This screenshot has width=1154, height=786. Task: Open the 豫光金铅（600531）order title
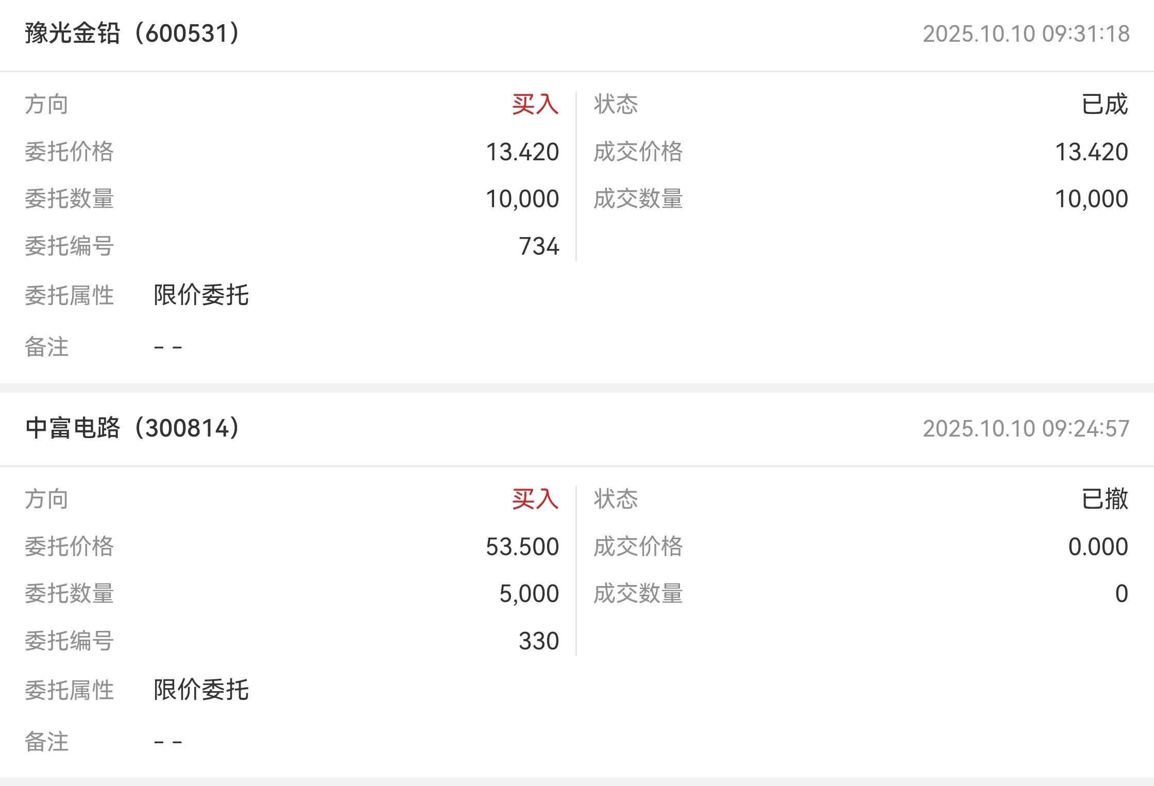132,34
